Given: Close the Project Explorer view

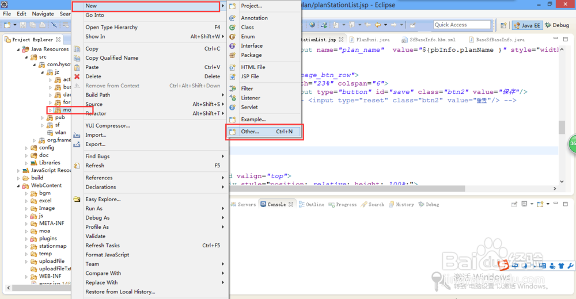Looking at the screenshot, I should [58, 40].
